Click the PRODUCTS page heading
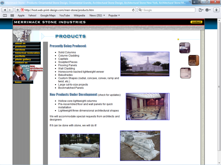This screenshot has width=221, height=165. coord(71,36)
